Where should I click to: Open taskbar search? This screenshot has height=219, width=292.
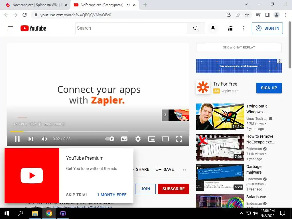pos(21,213)
